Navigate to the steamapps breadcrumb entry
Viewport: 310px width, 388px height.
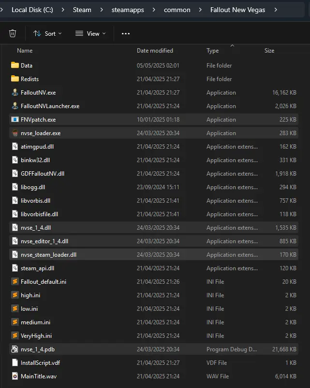coord(128,9)
